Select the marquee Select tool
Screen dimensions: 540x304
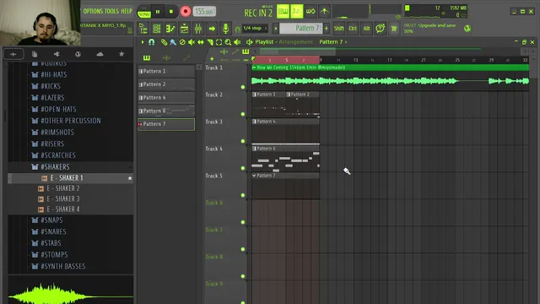pos(219,42)
